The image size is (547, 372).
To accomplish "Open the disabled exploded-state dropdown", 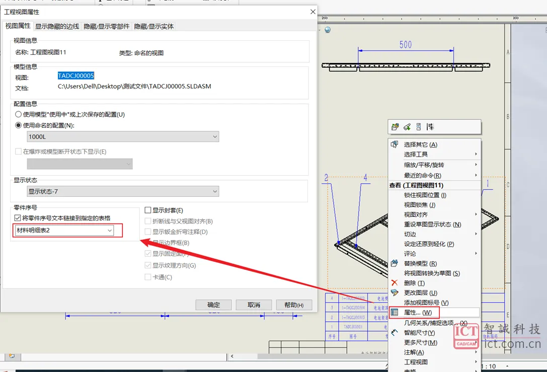I will click(x=80, y=164).
